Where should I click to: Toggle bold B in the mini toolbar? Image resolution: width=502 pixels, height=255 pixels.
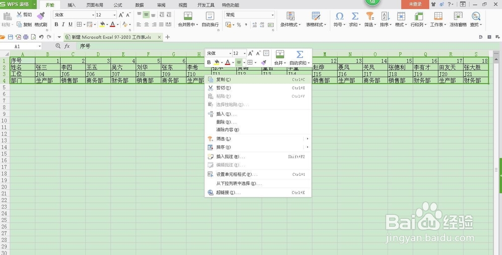coord(209,62)
